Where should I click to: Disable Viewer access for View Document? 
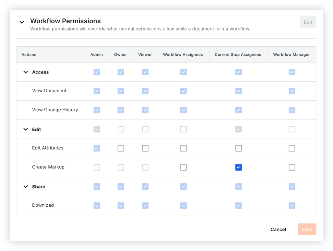[145, 91]
